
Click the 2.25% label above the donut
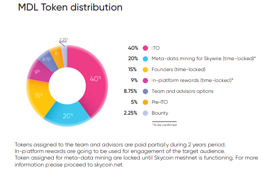point(63,39)
